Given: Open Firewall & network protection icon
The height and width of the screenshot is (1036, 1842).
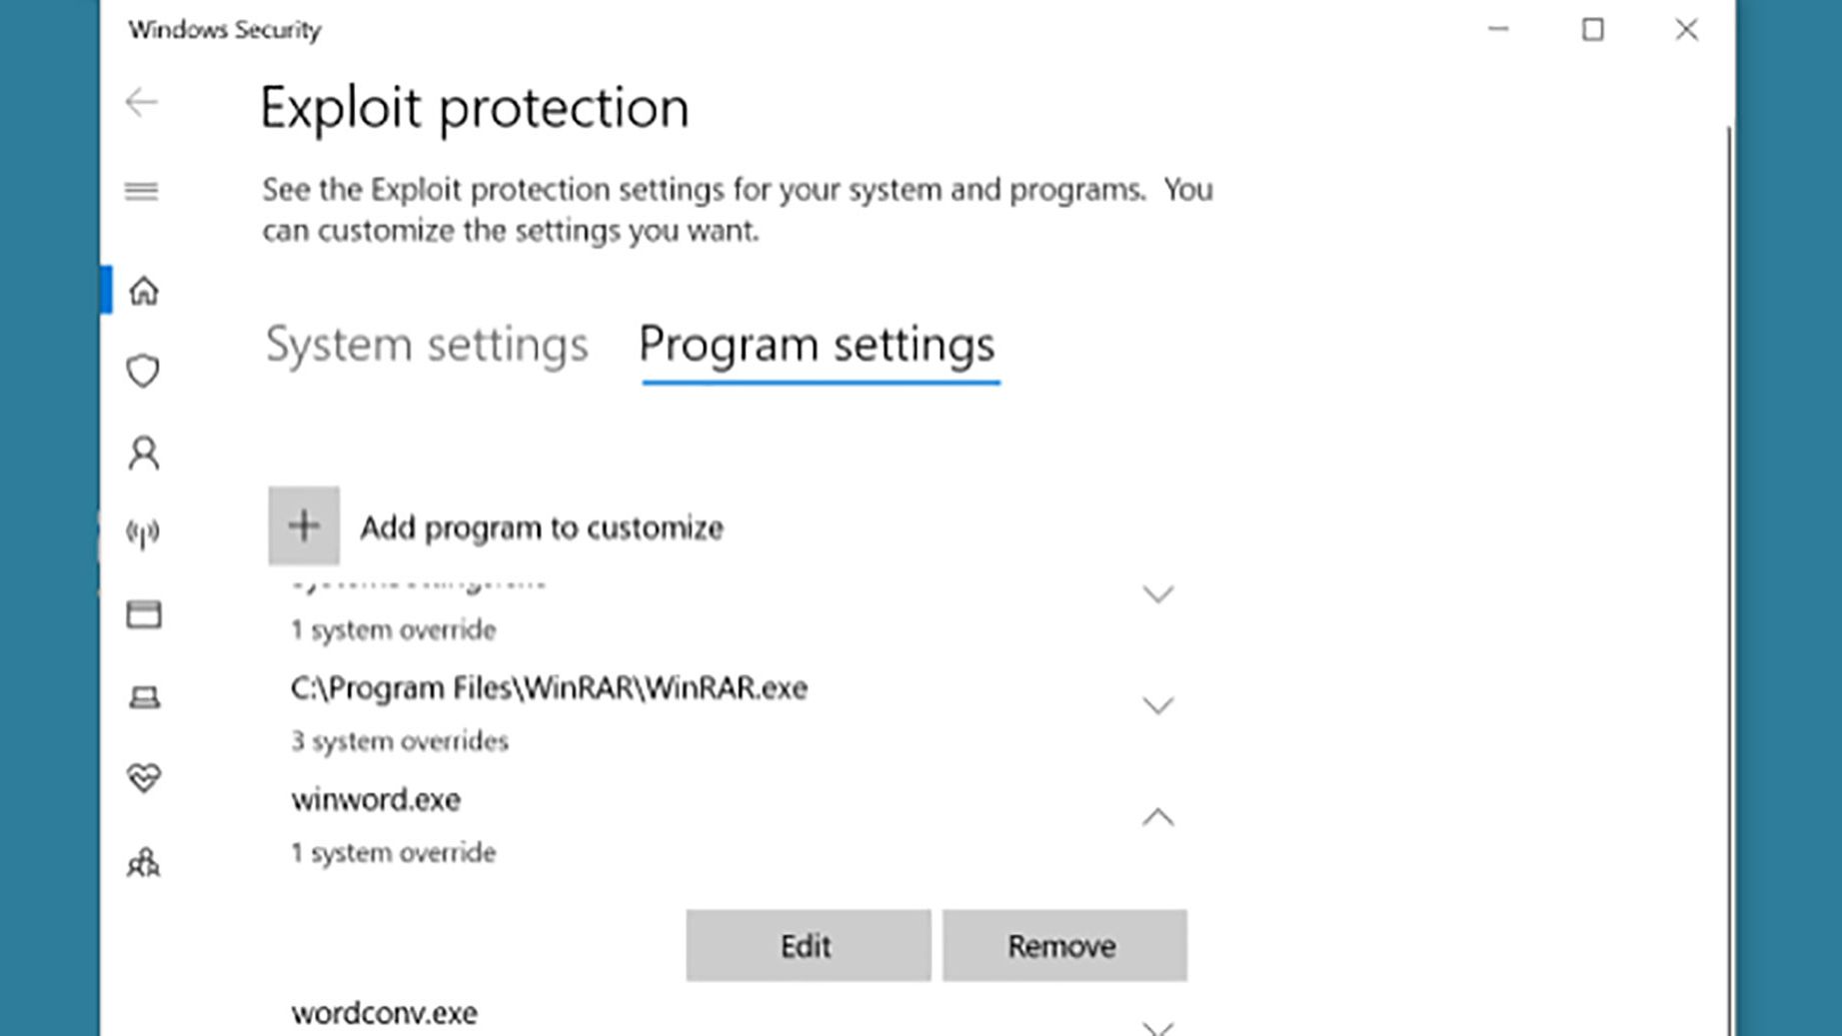Looking at the screenshot, I should click(144, 533).
